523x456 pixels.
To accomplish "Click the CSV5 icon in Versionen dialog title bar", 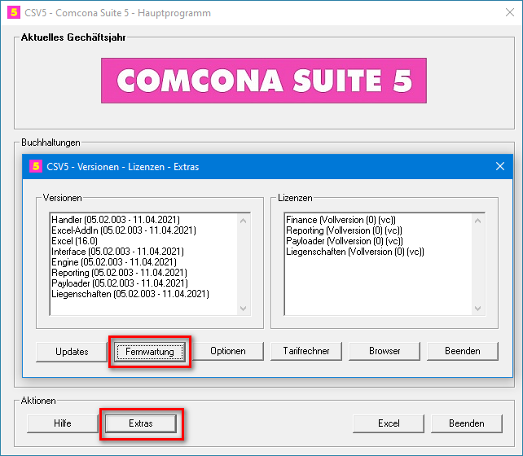I will [36, 166].
